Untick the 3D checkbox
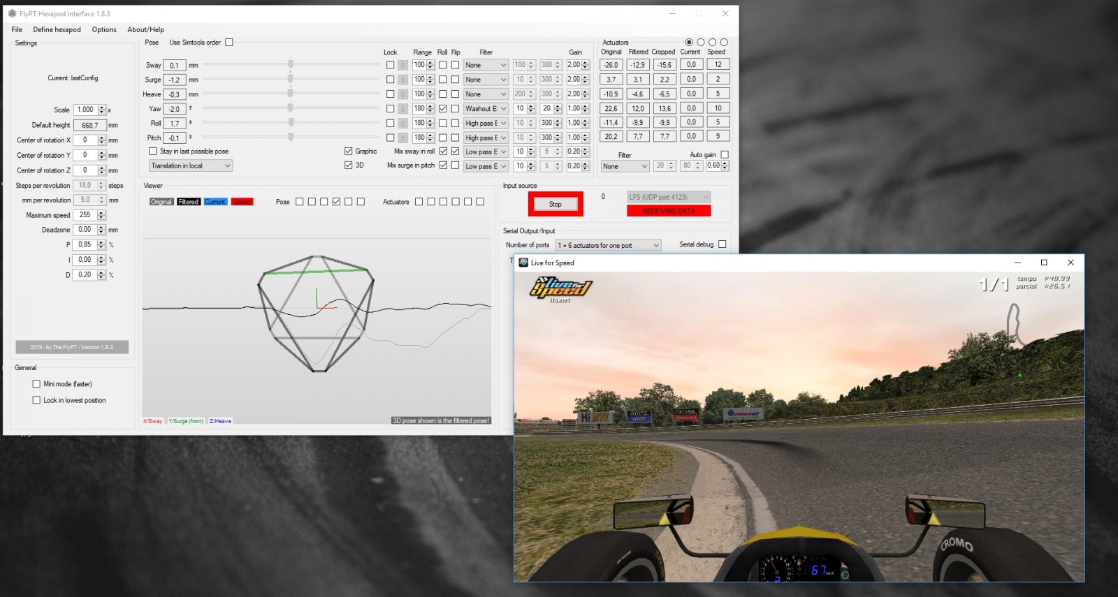 coord(349,165)
